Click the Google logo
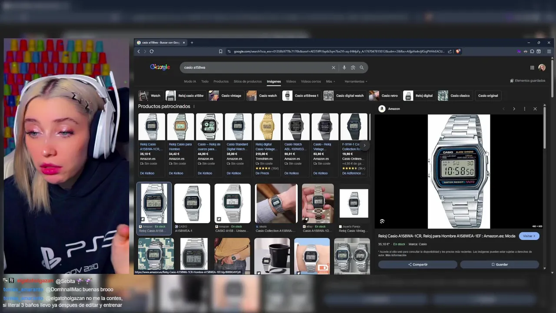556x313 pixels. (x=160, y=67)
